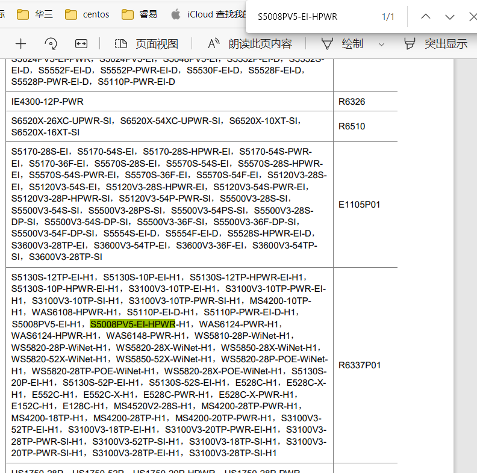
Task: Click 朗读此页内容 read aloud button
Action: 250,44
